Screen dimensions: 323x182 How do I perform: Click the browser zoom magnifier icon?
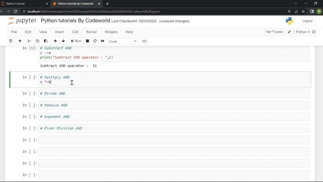click(x=289, y=12)
